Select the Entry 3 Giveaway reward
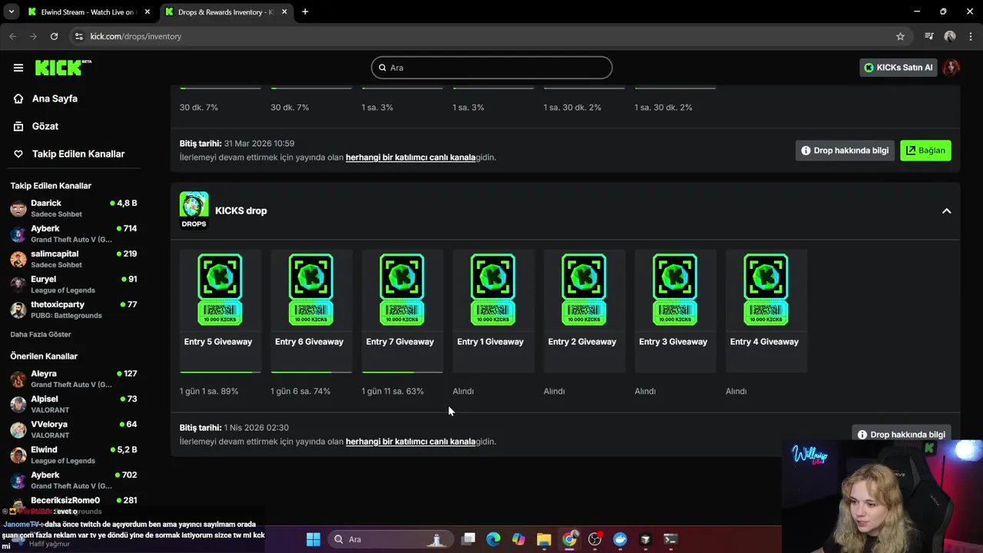983x553 pixels. point(674,311)
